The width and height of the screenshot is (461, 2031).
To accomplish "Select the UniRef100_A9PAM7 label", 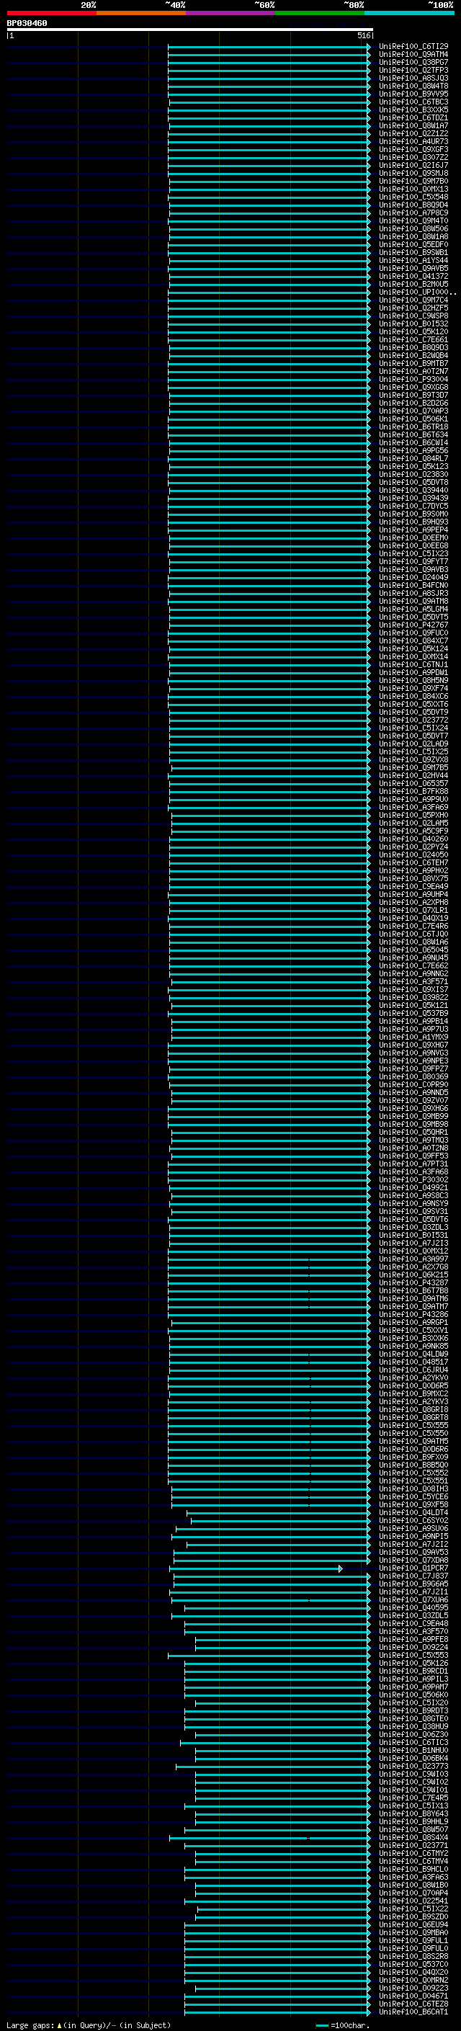I will tap(413, 1687).
